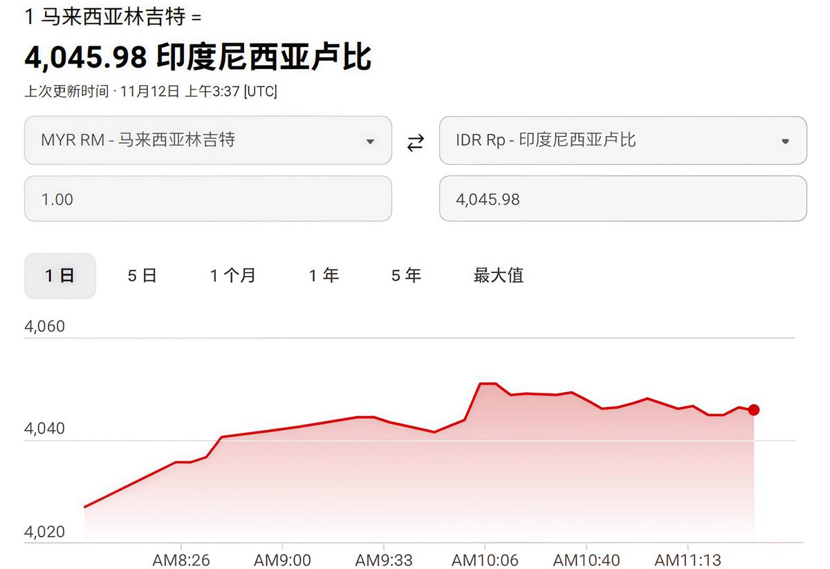The width and height of the screenshot is (830, 569).
Task: Click the swap currencies arrows icon
Action: 415,143
